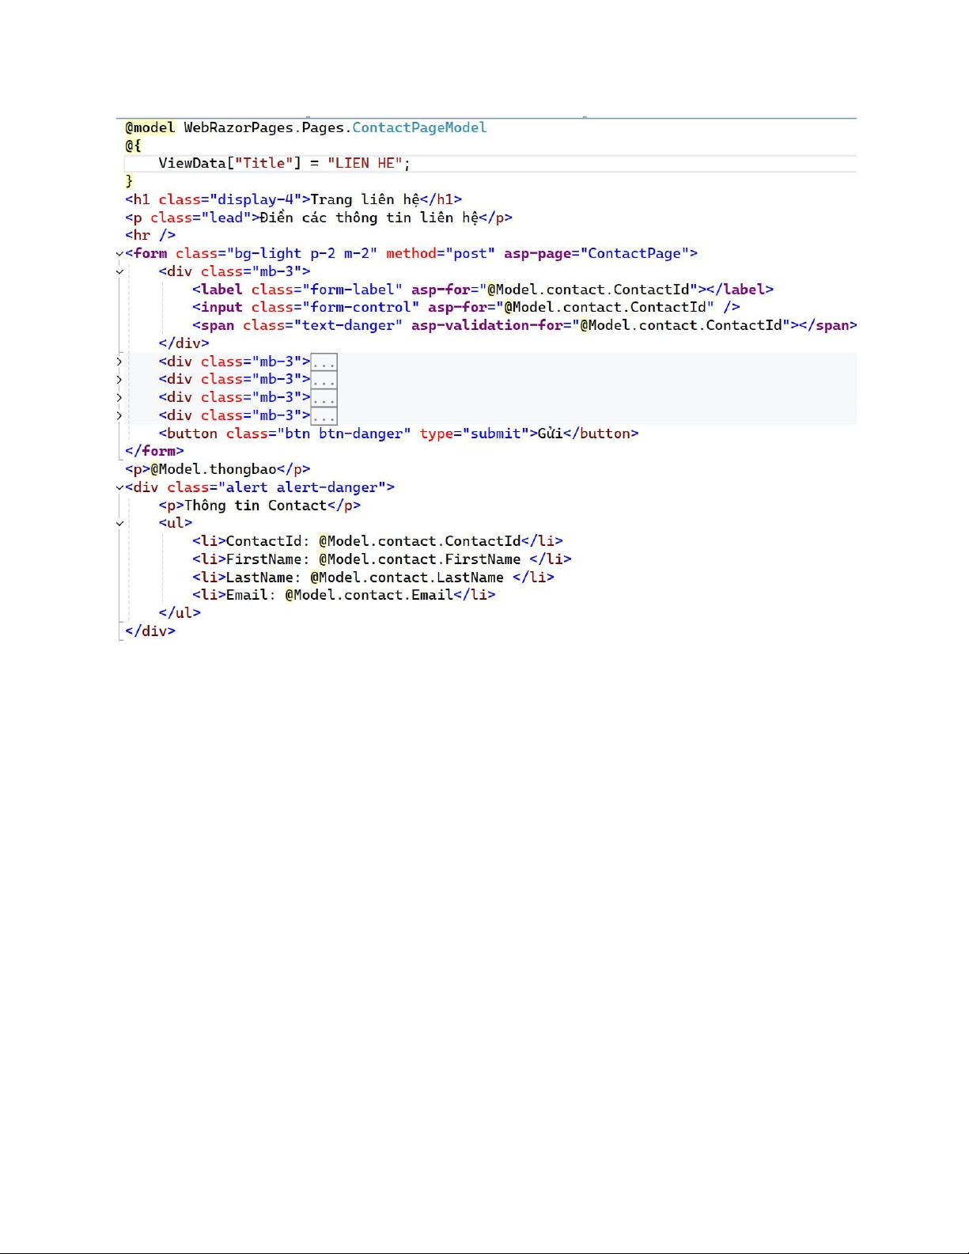969x1254 pixels.
Task: Click ellipsis box on fourth collapsed div
Action: coord(324,417)
